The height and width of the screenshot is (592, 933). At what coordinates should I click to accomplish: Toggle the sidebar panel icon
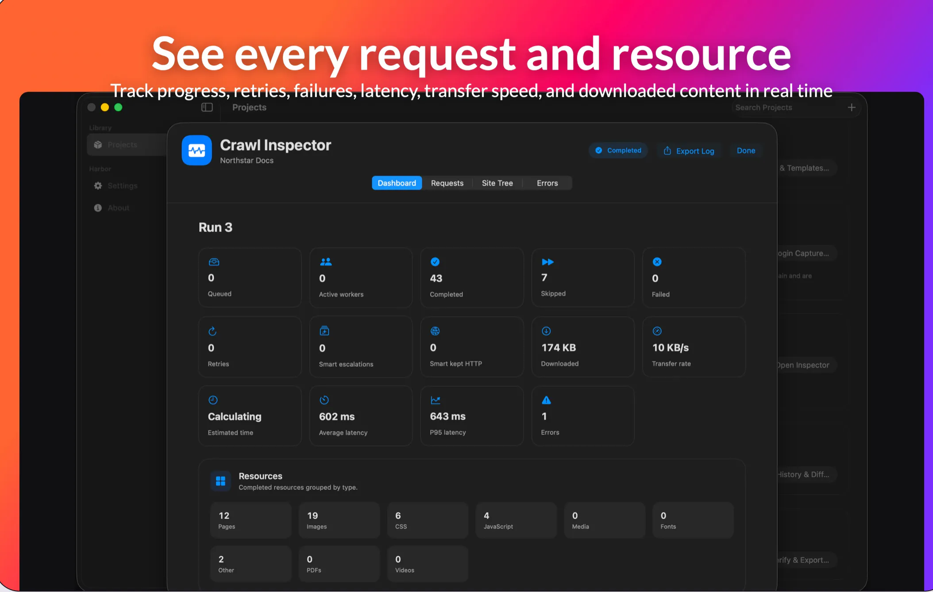coord(207,108)
